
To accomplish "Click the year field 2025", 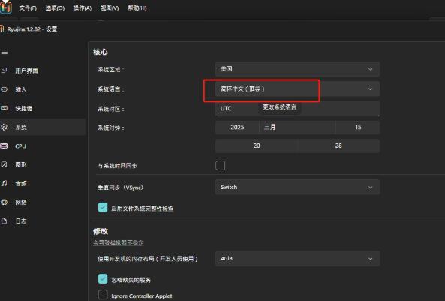I will [x=237, y=127].
